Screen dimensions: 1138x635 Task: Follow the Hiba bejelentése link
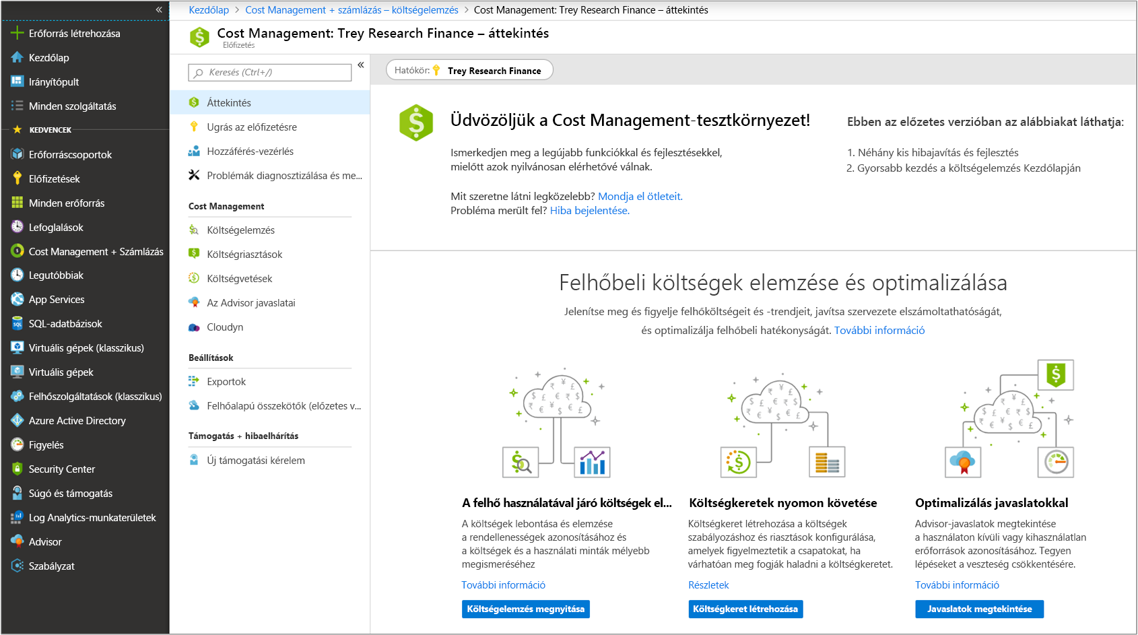coord(590,211)
